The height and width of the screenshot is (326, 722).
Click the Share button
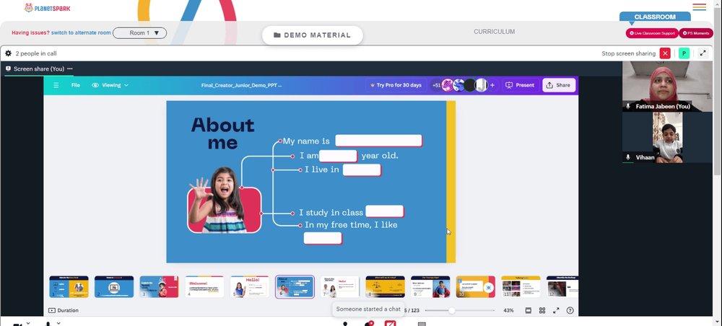tap(559, 85)
